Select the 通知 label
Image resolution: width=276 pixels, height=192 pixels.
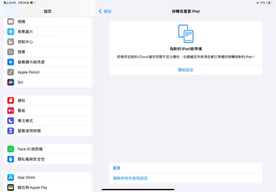[21, 100]
